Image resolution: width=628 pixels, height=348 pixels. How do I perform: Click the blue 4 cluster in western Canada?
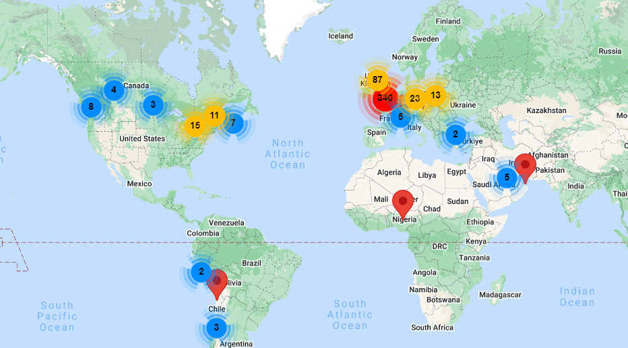point(113,89)
